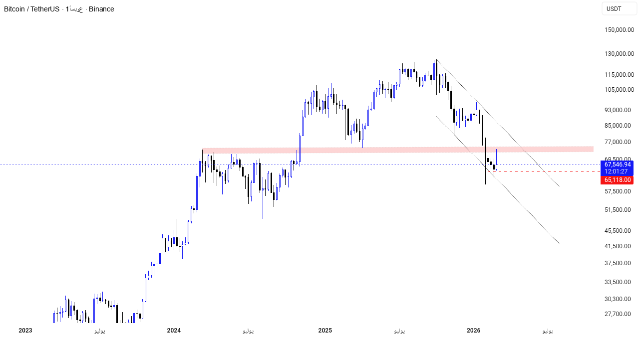Click the 130,000.00 price axis label
Image resolution: width=639 pixels, height=337 pixels.
(x=619, y=54)
